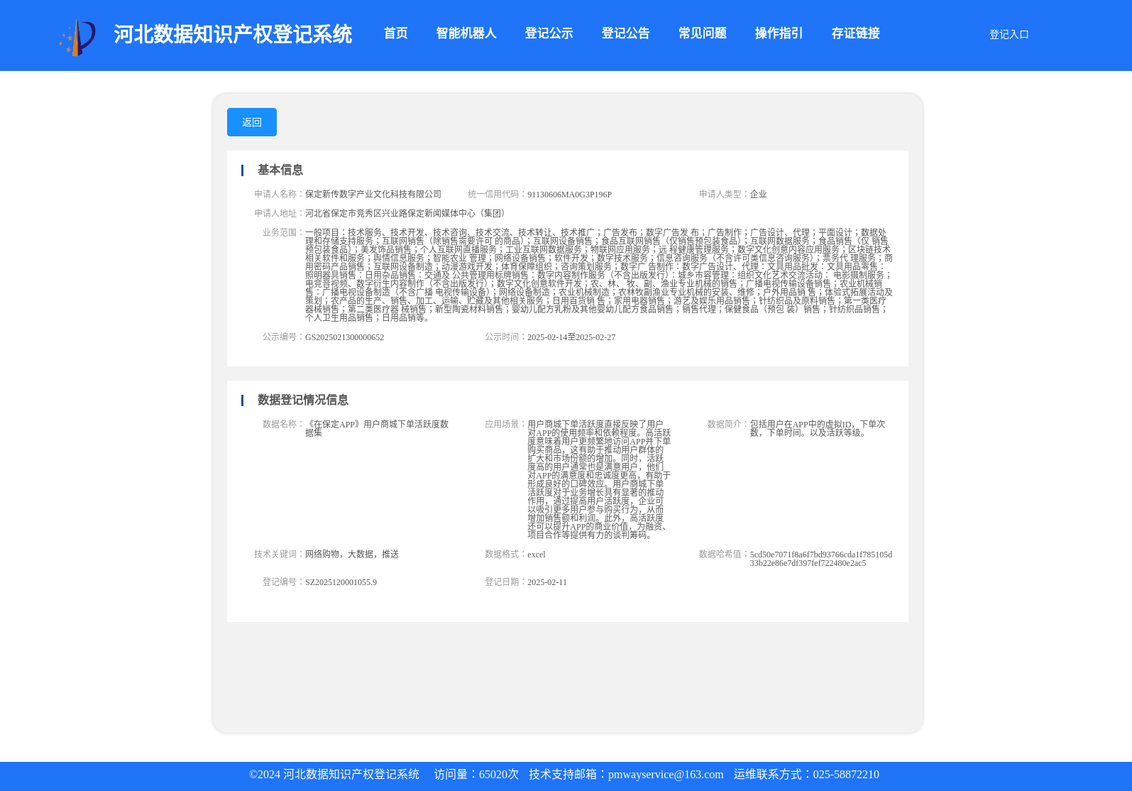The width and height of the screenshot is (1132, 791).
Task: Select publicity number GS2025021300000652
Action: point(344,337)
